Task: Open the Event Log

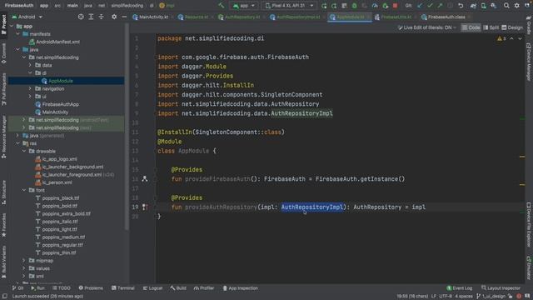Action: [459, 288]
